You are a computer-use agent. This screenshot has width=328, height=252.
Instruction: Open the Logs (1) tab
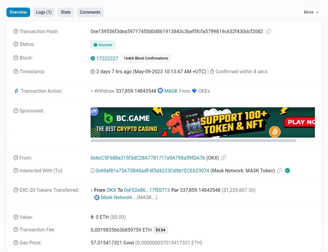[44, 12]
